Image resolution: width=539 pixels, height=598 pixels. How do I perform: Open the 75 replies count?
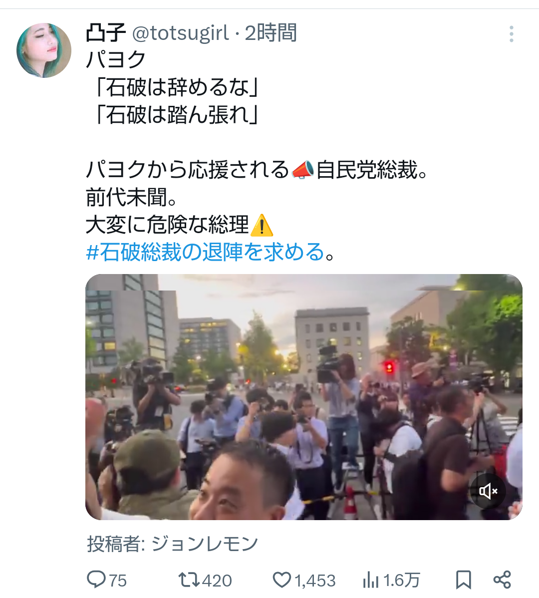point(118,581)
